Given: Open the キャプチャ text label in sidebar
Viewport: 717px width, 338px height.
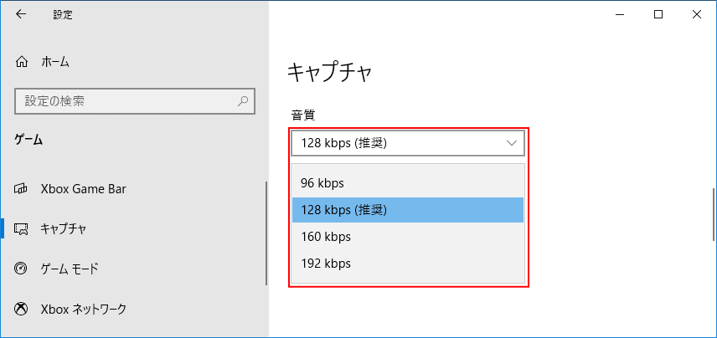Looking at the screenshot, I should 64,228.
